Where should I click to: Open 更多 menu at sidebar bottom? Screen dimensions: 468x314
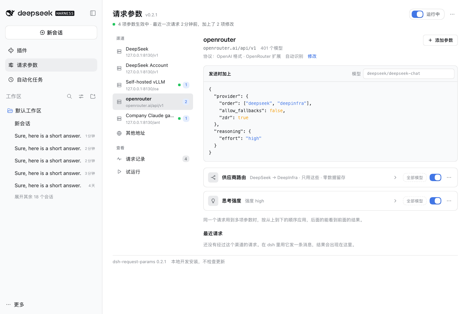(x=15, y=304)
